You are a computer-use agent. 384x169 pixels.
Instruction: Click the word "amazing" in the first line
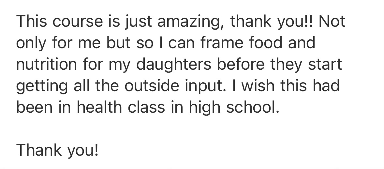pos(191,22)
